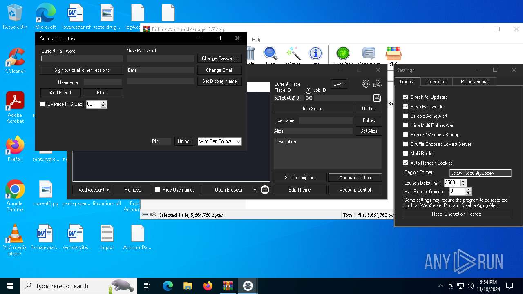523x294 pixels.
Task: Click WinRAR Comment toolbar icon
Action: [369, 56]
